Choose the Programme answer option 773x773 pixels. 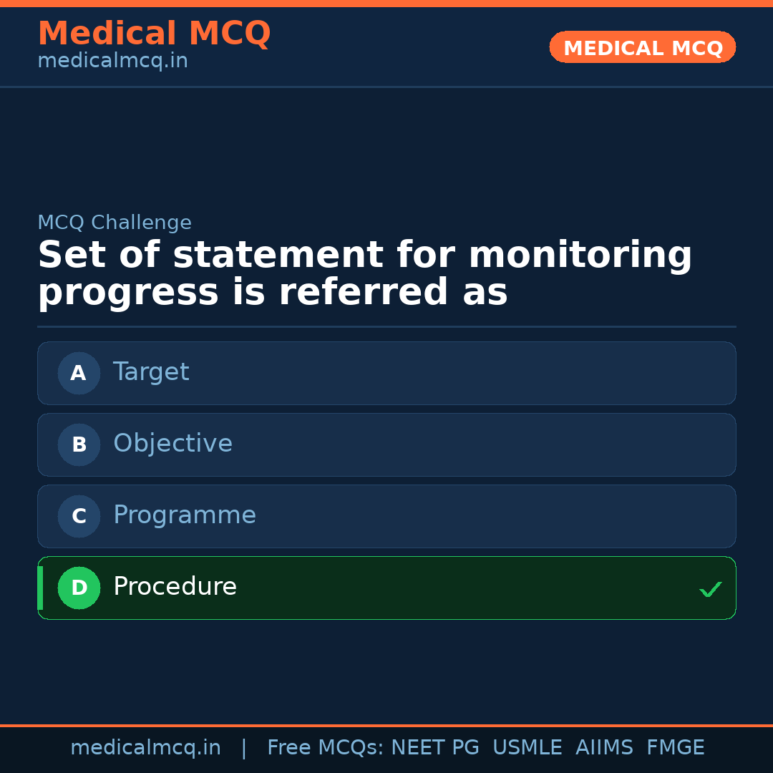coord(386,516)
